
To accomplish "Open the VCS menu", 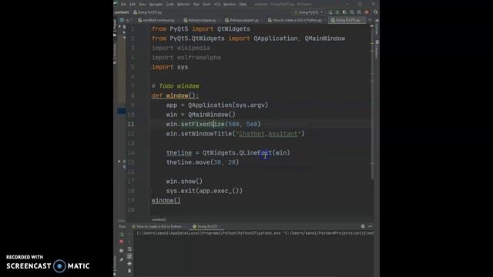I will [217, 5].
